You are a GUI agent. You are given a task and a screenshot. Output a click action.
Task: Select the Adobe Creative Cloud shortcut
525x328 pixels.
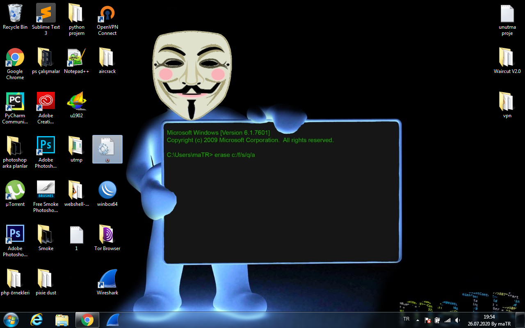[46, 108]
